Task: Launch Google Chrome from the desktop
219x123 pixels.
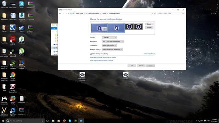Action: coord(13,77)
